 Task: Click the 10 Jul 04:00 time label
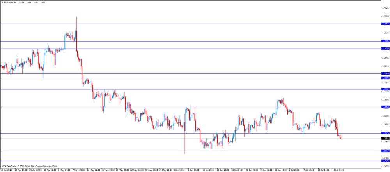[x=324, y=170]
